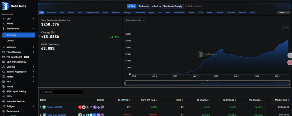Click the New button in the banner
The image size is (292, 116).
pos(132,6)
